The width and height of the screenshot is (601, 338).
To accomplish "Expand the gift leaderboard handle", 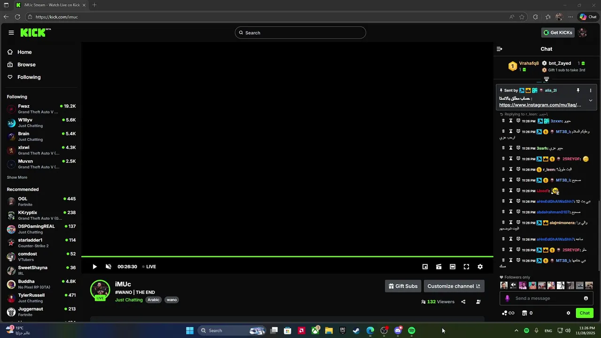I will tap(546, 79).
